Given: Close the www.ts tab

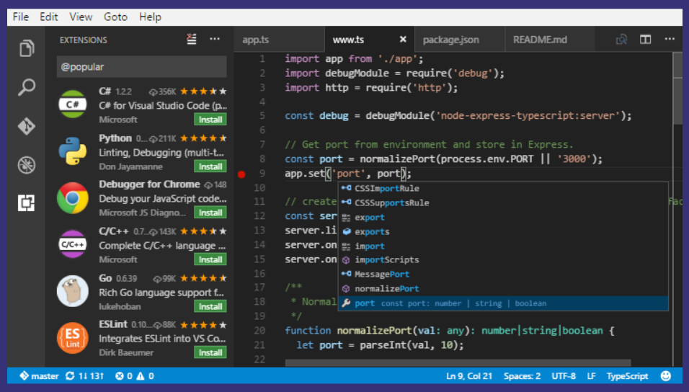Looking at the screenshot, I should coord(403,40).
